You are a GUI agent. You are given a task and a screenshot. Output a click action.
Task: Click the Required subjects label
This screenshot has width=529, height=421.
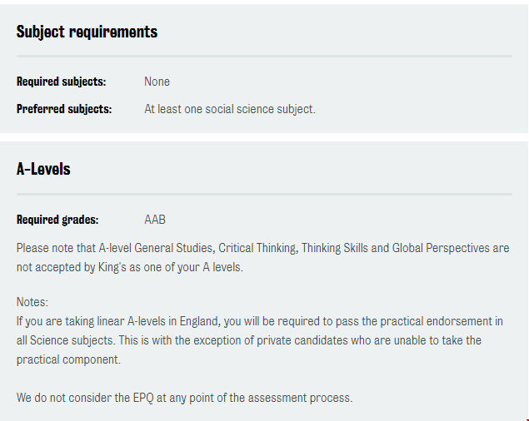[x=61, y=82]
